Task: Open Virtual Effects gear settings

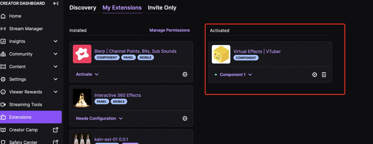Action: [314, 75]
